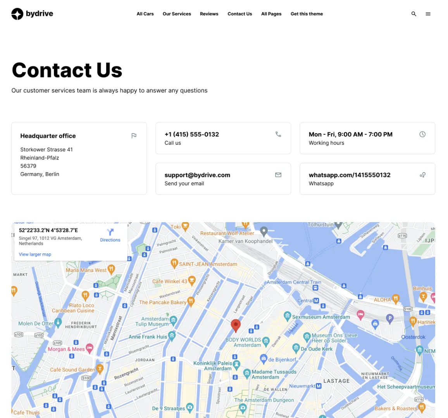This screenshot has height=418, width=448.
Task: Click the envelope icon in email card
Action: coord(278,175)
